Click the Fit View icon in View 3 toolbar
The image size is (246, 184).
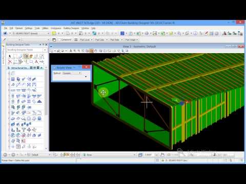pyautogui.click(x=87, y=51)
